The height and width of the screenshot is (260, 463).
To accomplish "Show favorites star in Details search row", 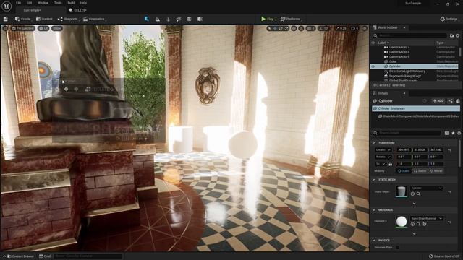I will tap(453, 133).
